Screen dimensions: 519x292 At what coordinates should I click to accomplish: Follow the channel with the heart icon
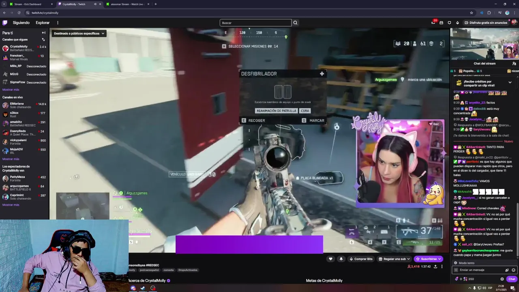(330, 259)
